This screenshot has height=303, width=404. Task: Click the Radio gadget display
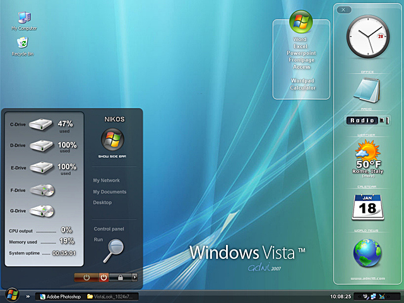tap(362, 121)
